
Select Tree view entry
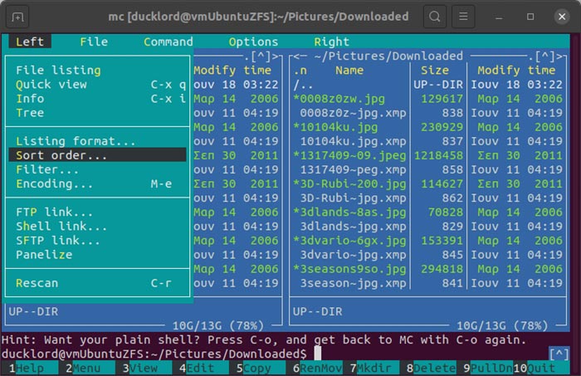coord(97,113)
